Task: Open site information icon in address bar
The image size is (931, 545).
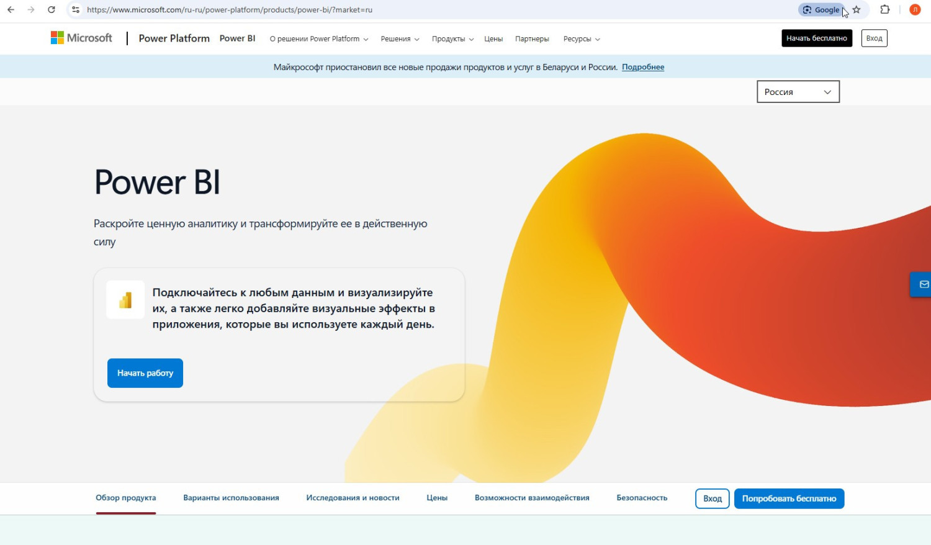Action: (x=76, y=10)
